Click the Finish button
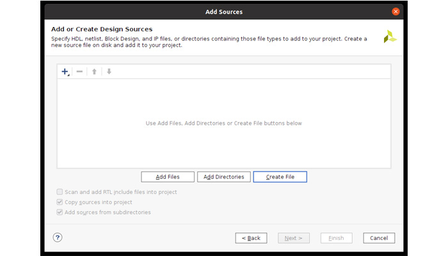This screenshot has width=448, height=256. coord(336,238)
